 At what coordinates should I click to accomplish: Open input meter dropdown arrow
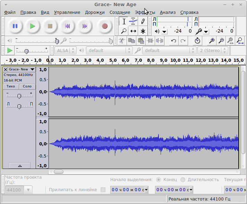[206, 32]
